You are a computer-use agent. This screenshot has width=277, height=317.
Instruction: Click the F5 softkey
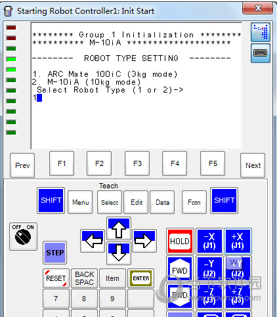tap(213, 163)
